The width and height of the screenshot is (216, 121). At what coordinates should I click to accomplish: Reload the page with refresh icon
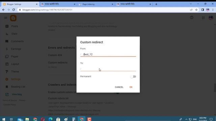(13, 10)
